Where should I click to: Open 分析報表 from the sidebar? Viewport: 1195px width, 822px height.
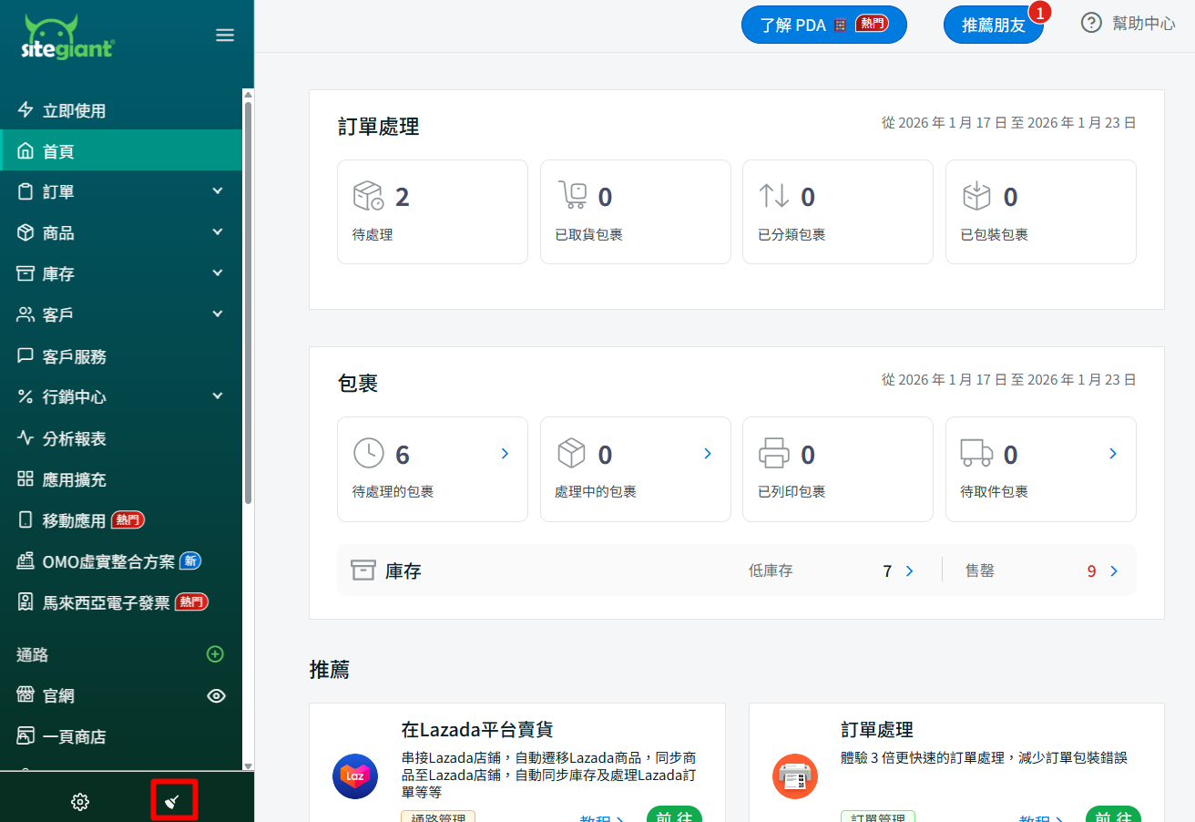[x=75, y=438]
